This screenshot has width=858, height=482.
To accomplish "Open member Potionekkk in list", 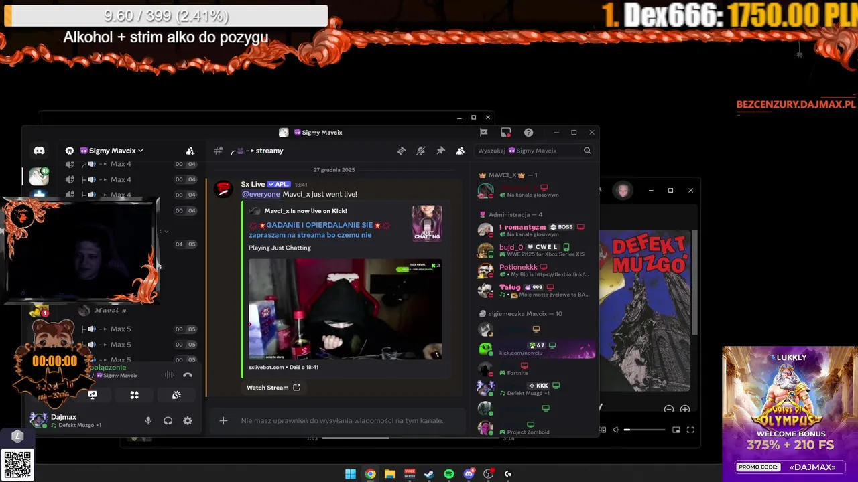I will click(x=535, y=270).
